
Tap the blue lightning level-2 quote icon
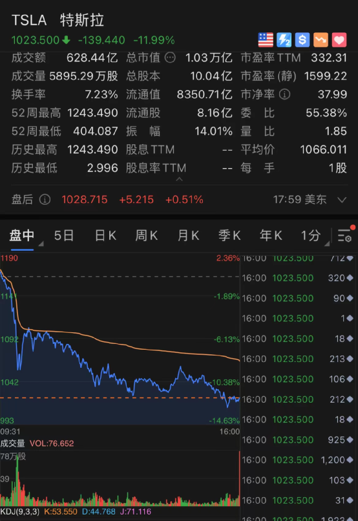pyautogui.click(x=284, y=40)
